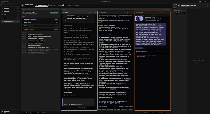This screenshot has height=114, width=210.
Task: Toggle the left sidebar panel icon
Action: point(2,2)
